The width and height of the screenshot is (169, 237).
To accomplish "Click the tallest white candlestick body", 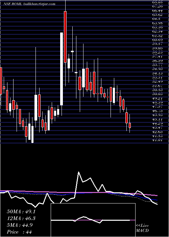I will pyautogui.click(x=62, y=69).
